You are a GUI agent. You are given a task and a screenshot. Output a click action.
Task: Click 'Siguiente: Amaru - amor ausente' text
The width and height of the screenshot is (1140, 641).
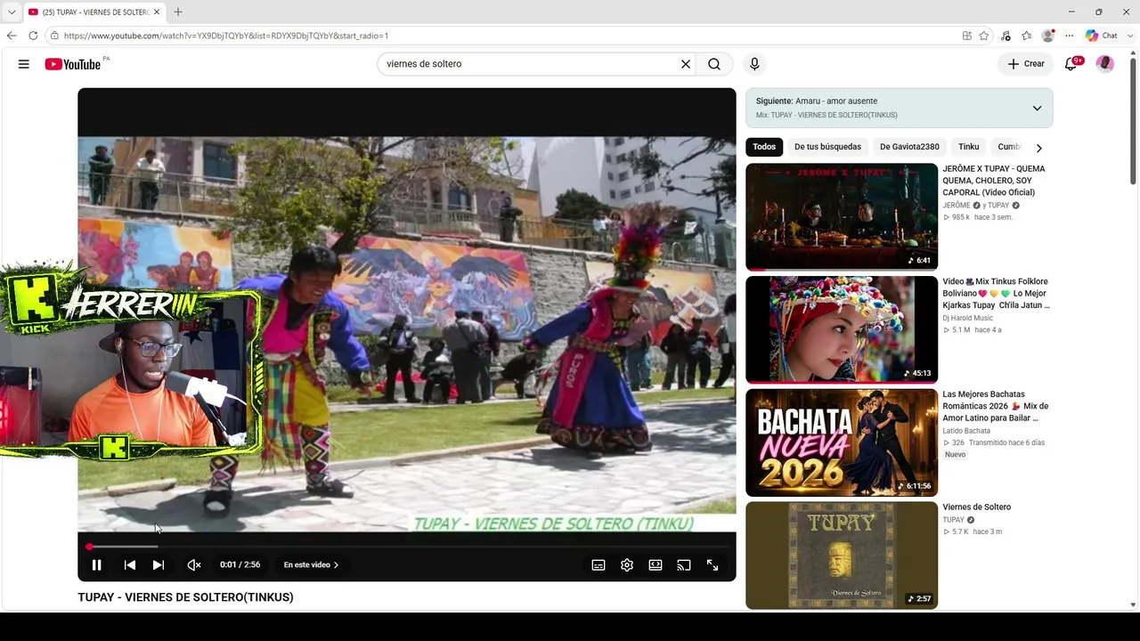point(817,101)
